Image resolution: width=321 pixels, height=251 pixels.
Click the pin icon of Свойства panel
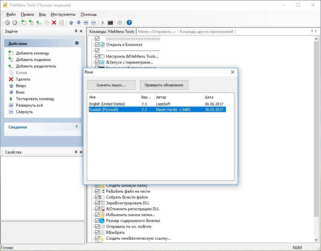[x=76, y=152]
